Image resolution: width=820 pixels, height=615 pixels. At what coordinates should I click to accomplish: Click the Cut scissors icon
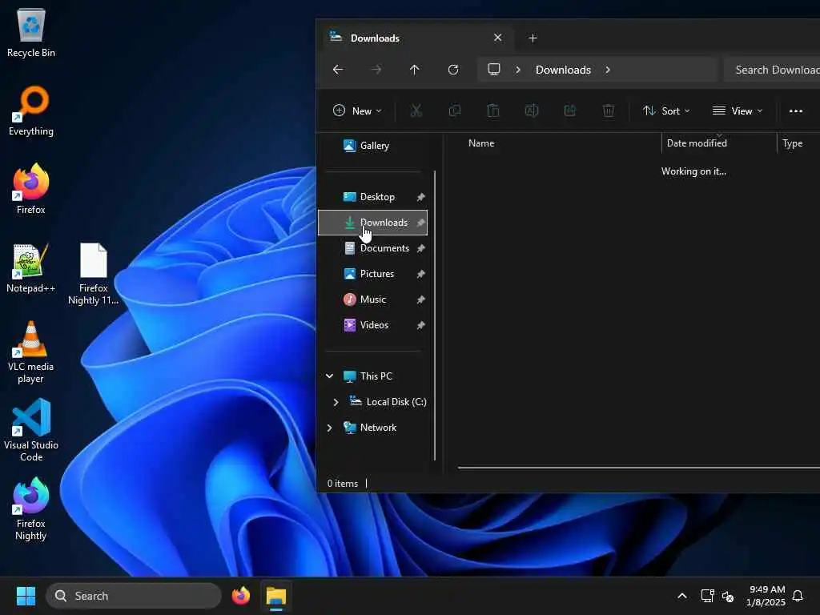pos(416,111)
